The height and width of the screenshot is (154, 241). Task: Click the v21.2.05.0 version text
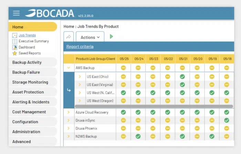click(x=86, y=16)
